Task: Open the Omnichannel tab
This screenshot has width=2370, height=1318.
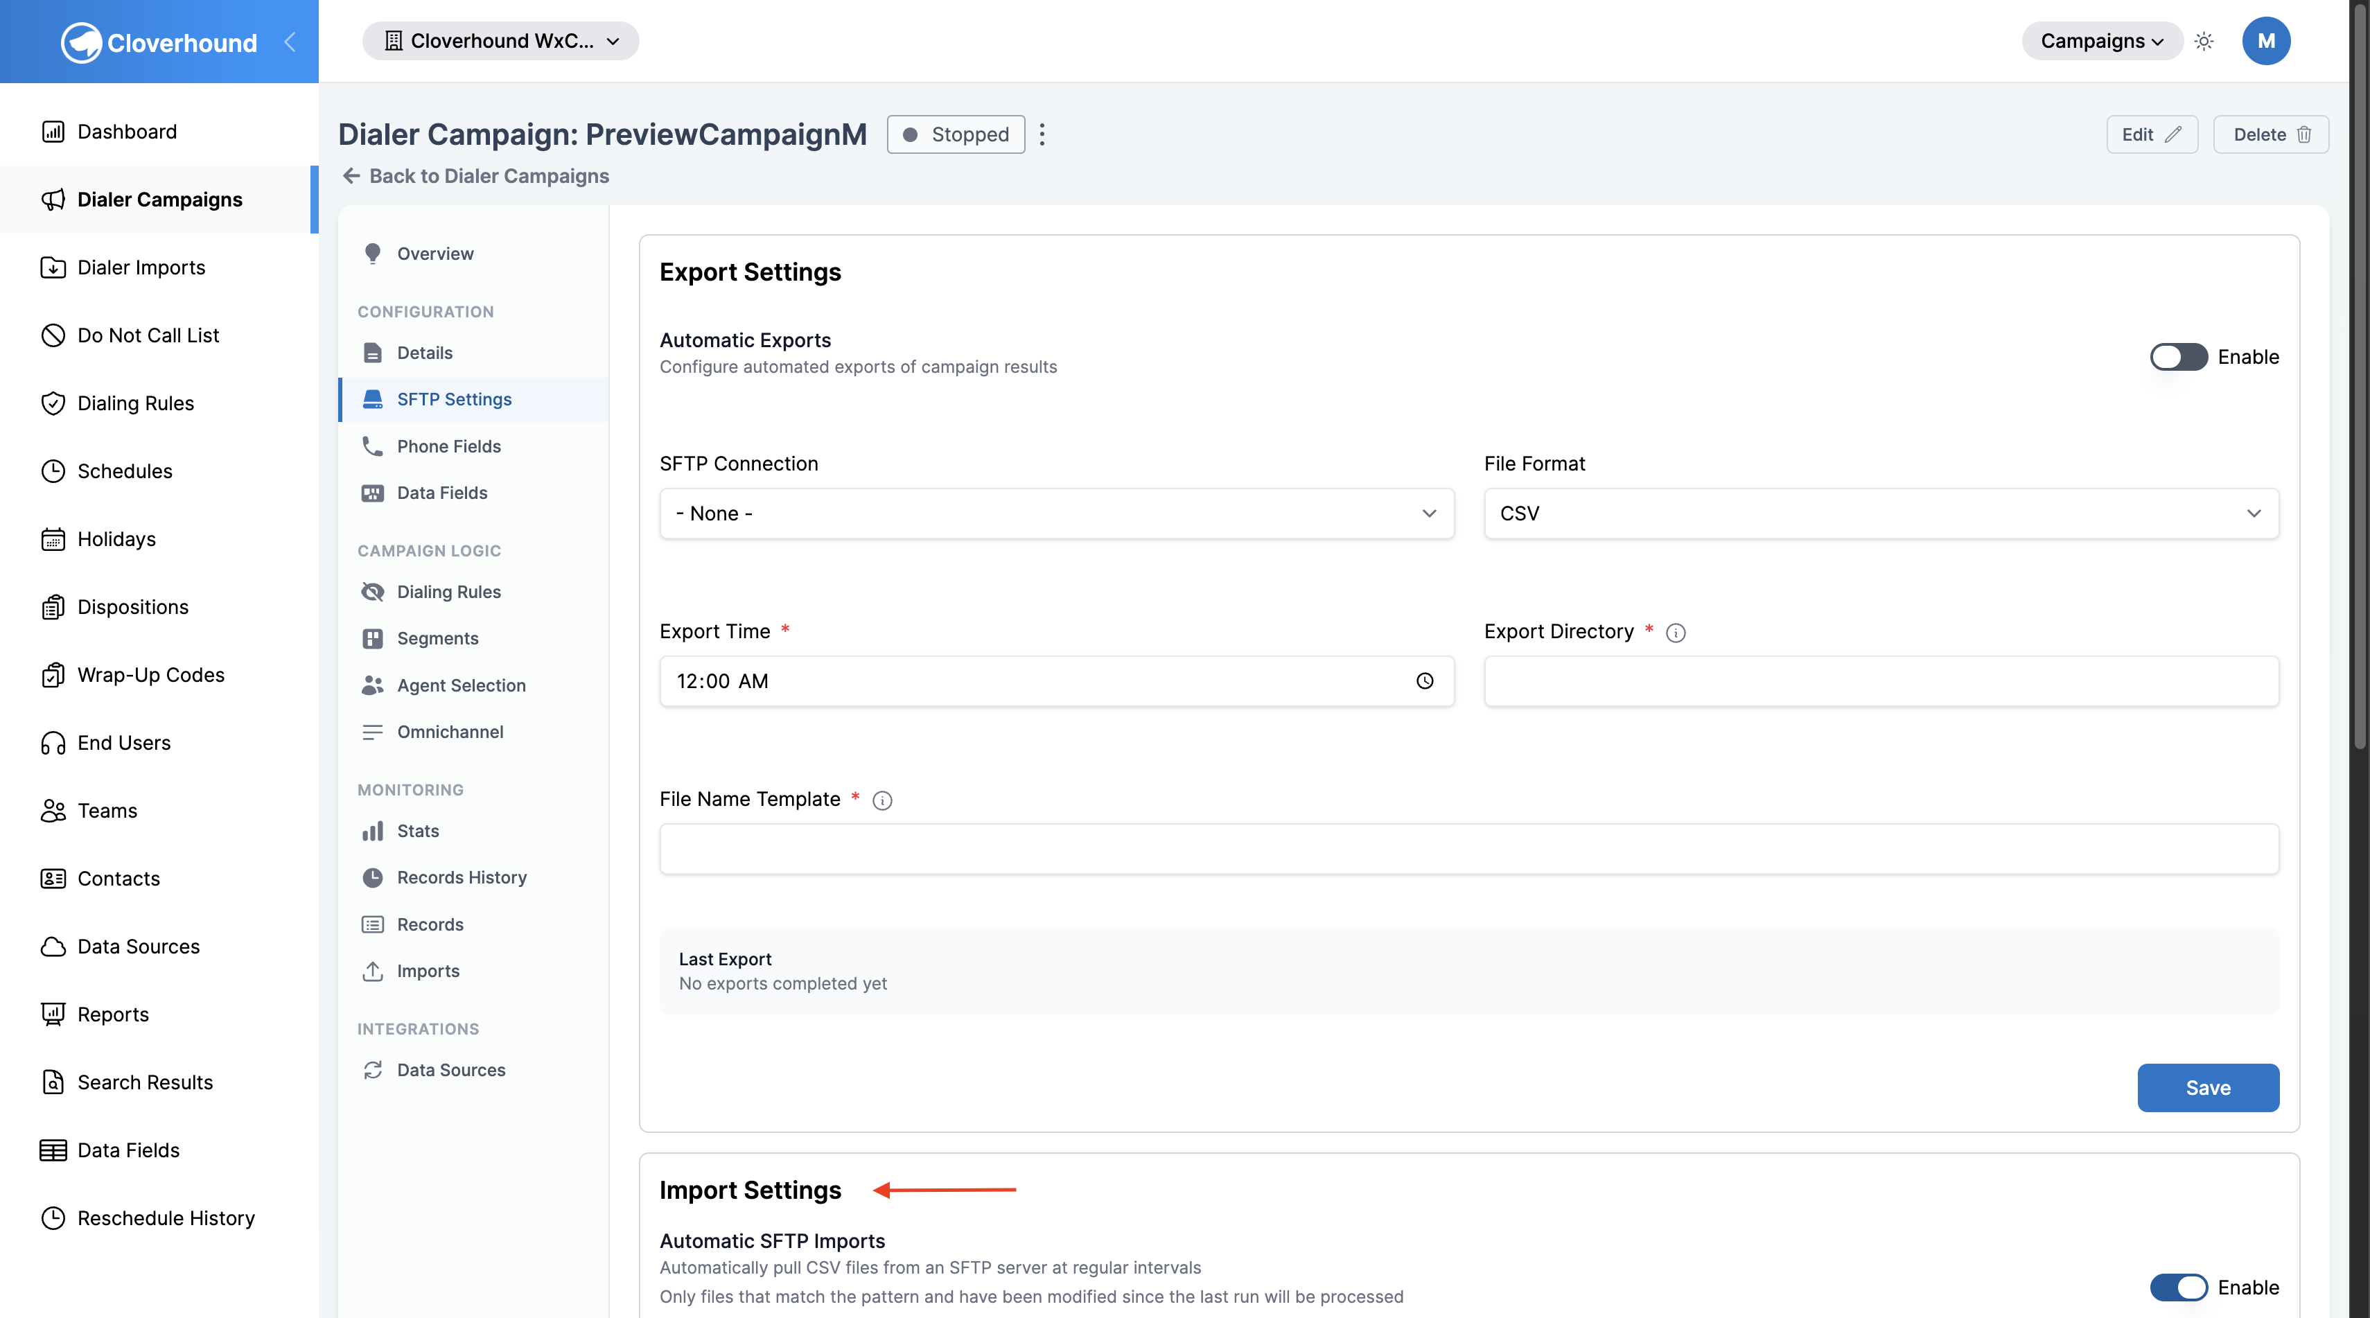Action: (x=473, y=732)
